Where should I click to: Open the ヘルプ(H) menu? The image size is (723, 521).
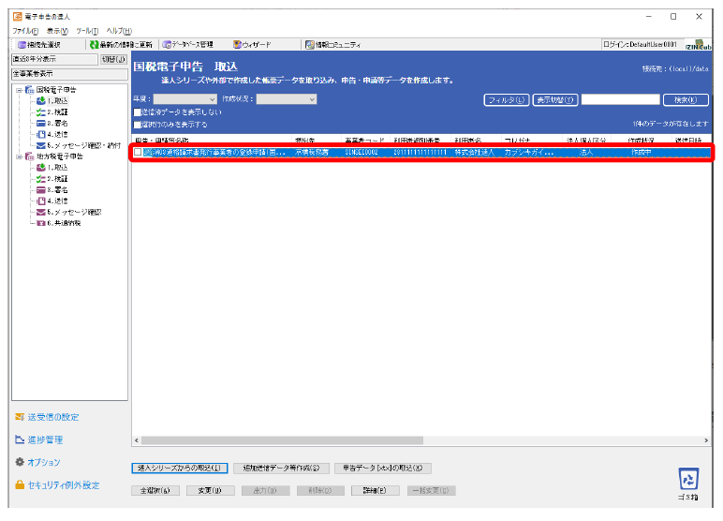[119, 31]
